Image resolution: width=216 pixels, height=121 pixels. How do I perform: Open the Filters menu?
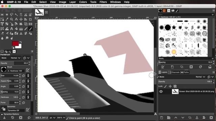pyautogui.click(x=103, y=2)
